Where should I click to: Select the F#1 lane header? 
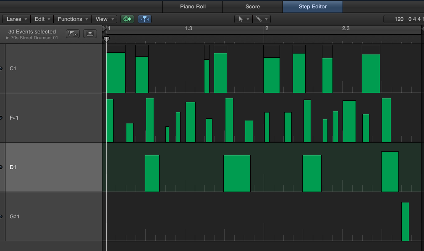(x=54, y=118)
